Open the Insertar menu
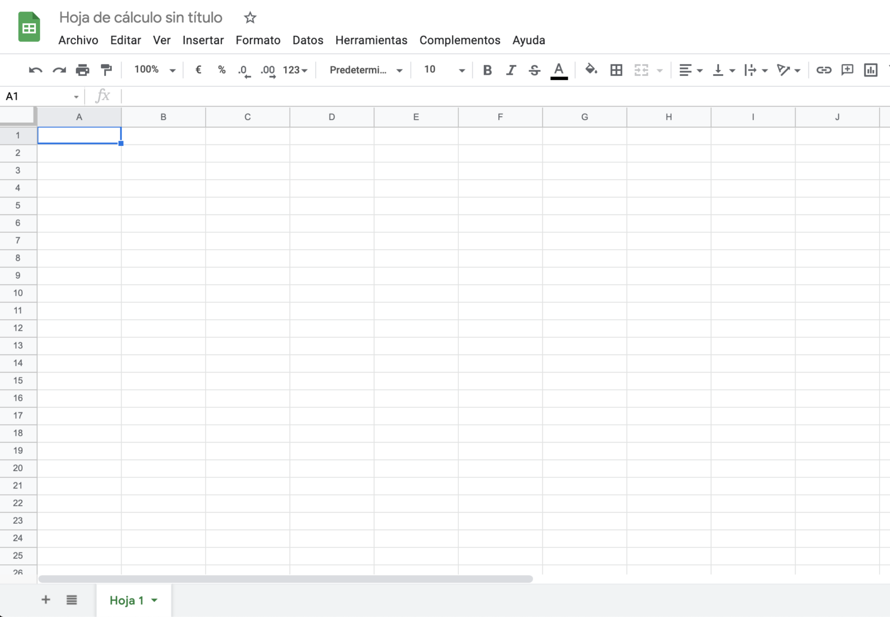This screenshot has height=617, width=890. pos(203,40)
